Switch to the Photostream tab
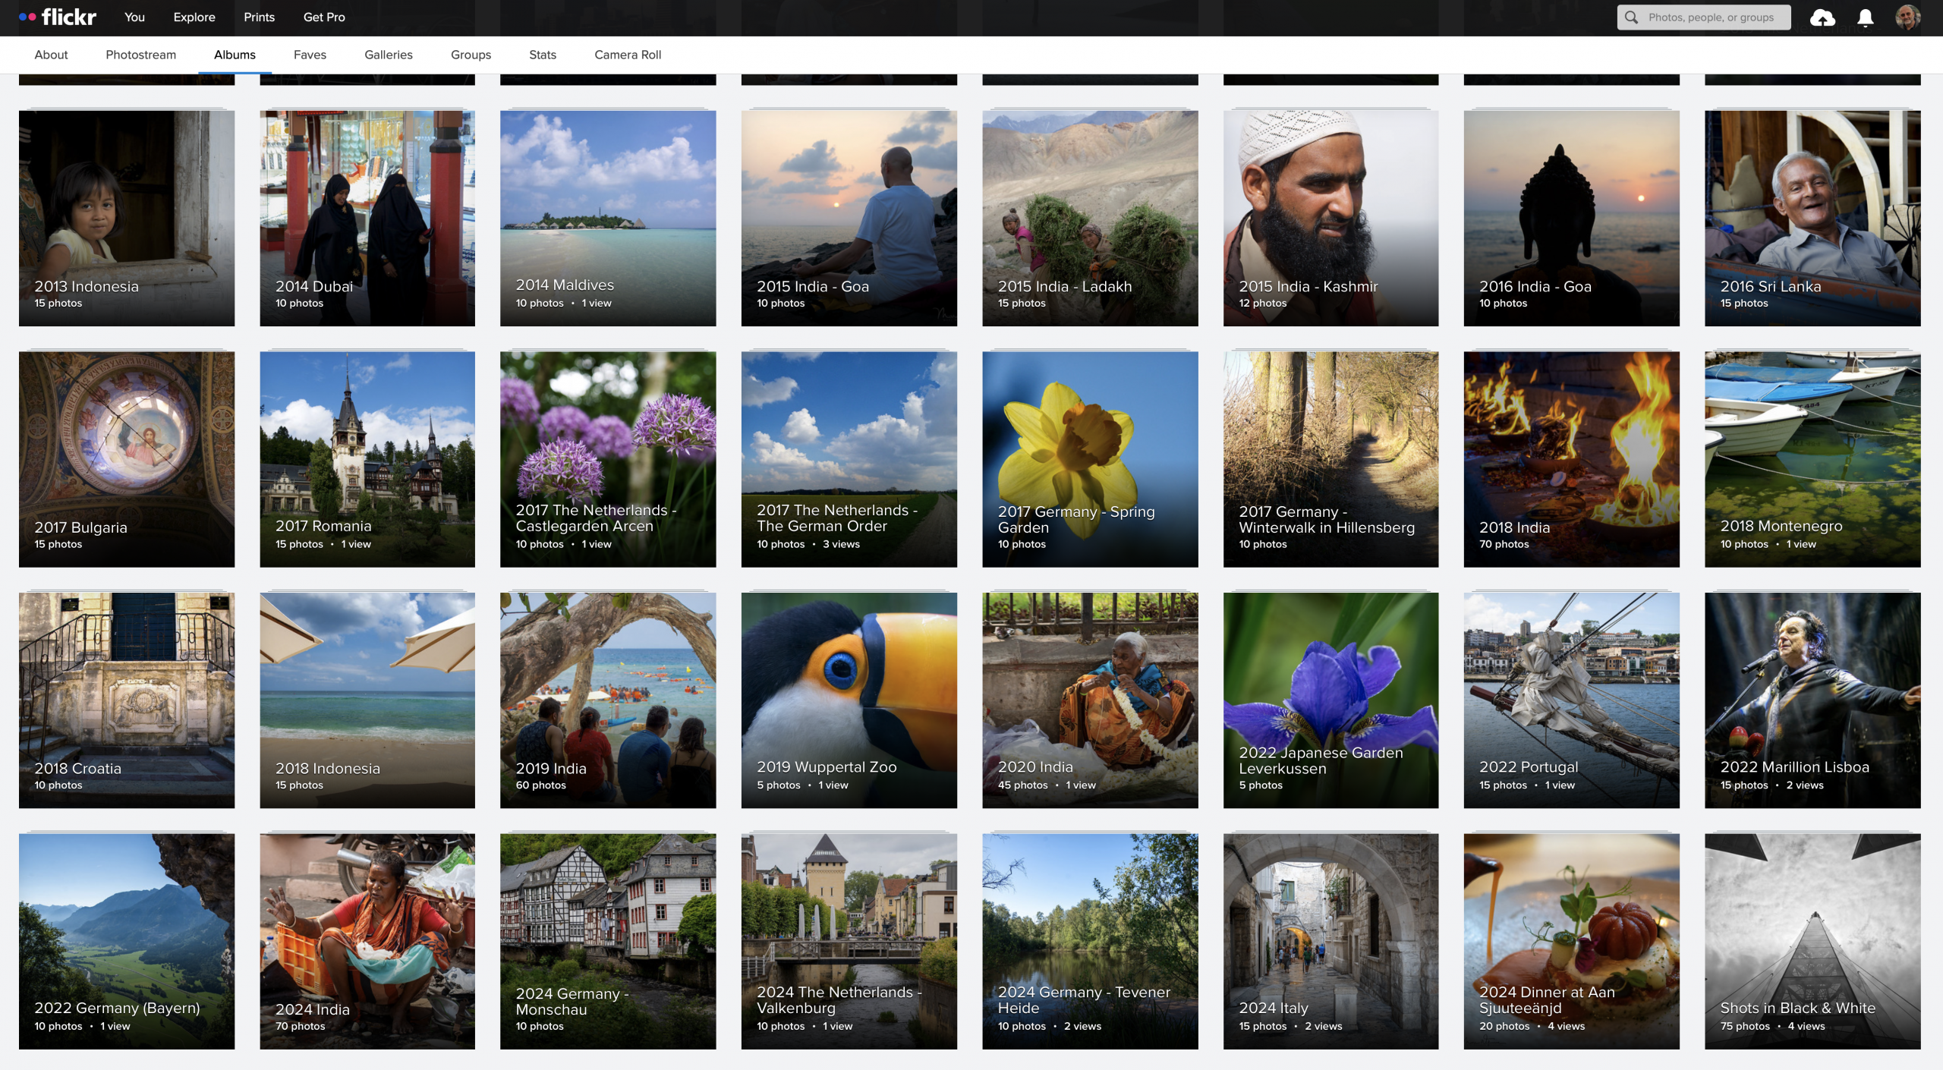The height and width of the screenshot is (1070, 1943). click(140, 55)
